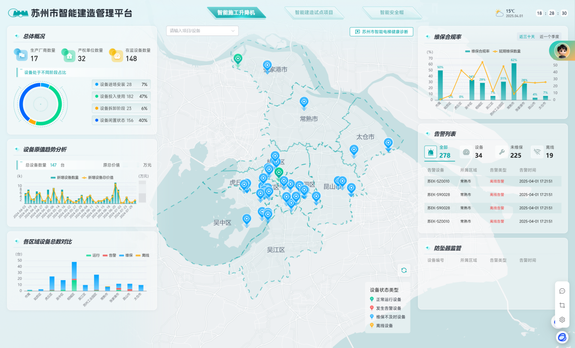
Task: Click the 设备 alert gauge icon
Action: point(466,152)
